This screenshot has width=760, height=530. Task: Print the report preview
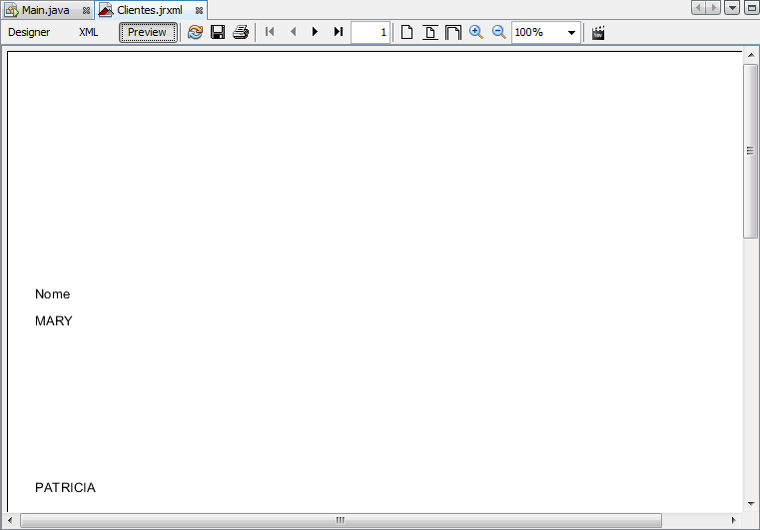pyautogui.click(x=241, y=32)
